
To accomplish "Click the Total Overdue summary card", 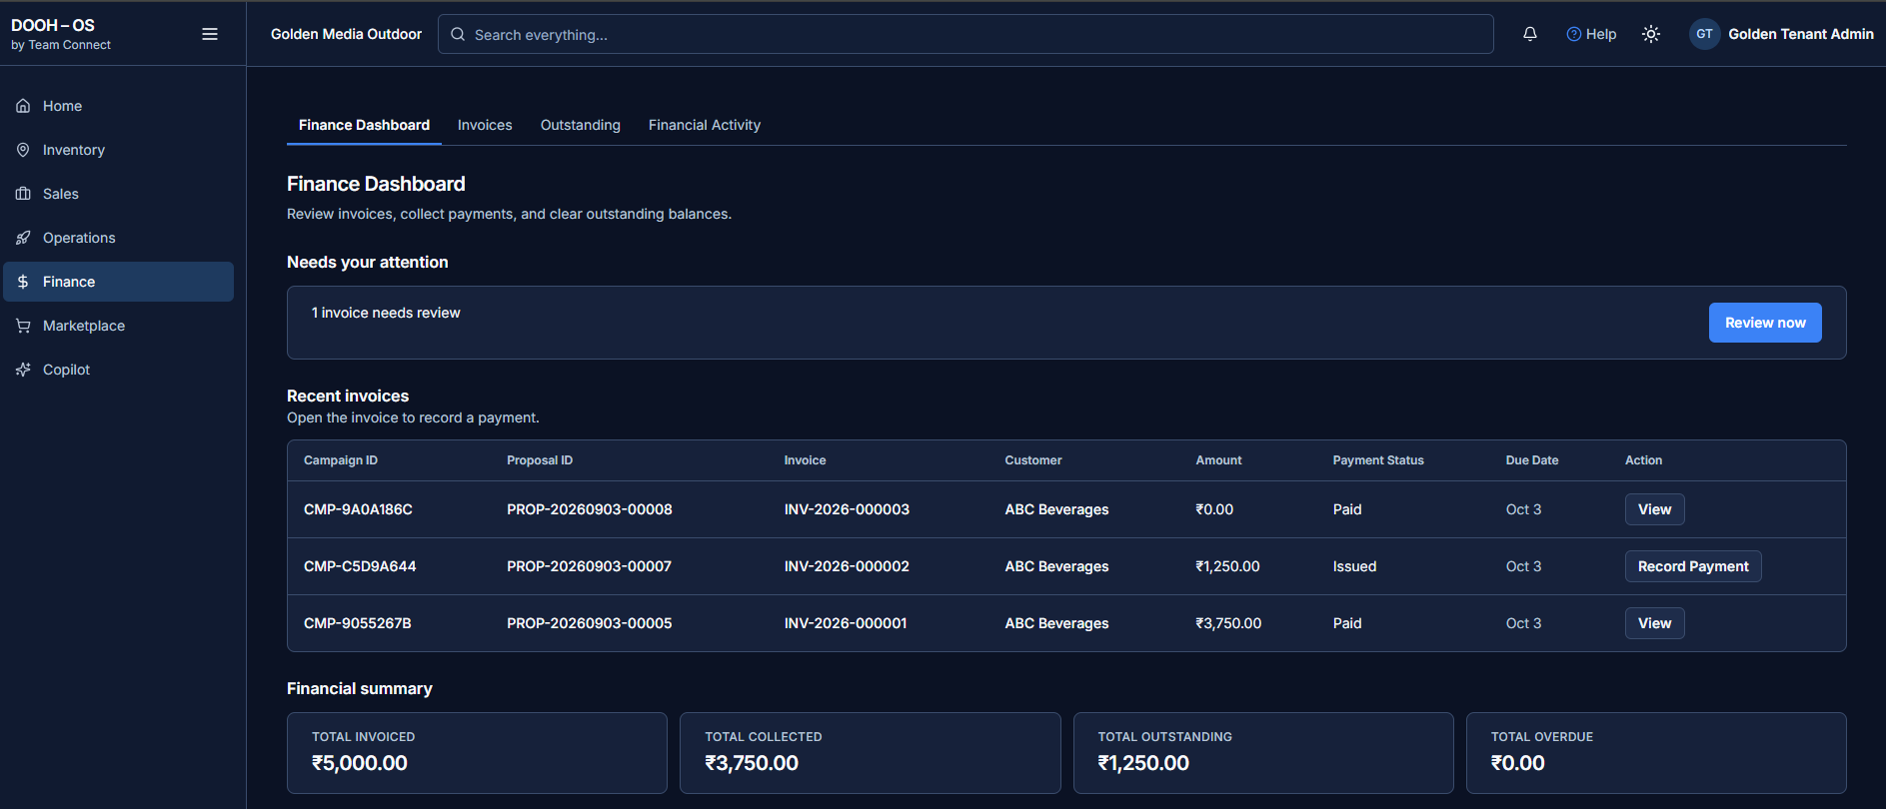I will [1656, 753].
